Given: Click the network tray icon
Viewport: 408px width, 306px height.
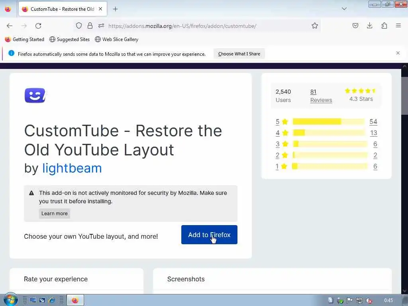Looking at the screenshot, I should pos(359,300).
